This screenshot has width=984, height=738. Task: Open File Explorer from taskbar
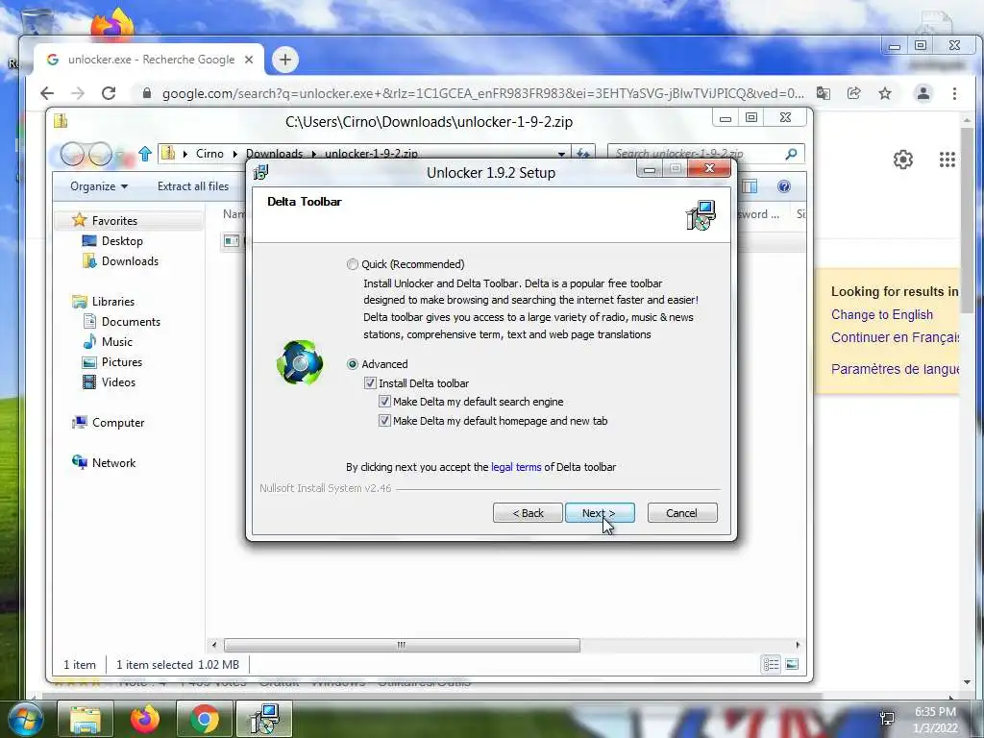click(x=86, y=719)
